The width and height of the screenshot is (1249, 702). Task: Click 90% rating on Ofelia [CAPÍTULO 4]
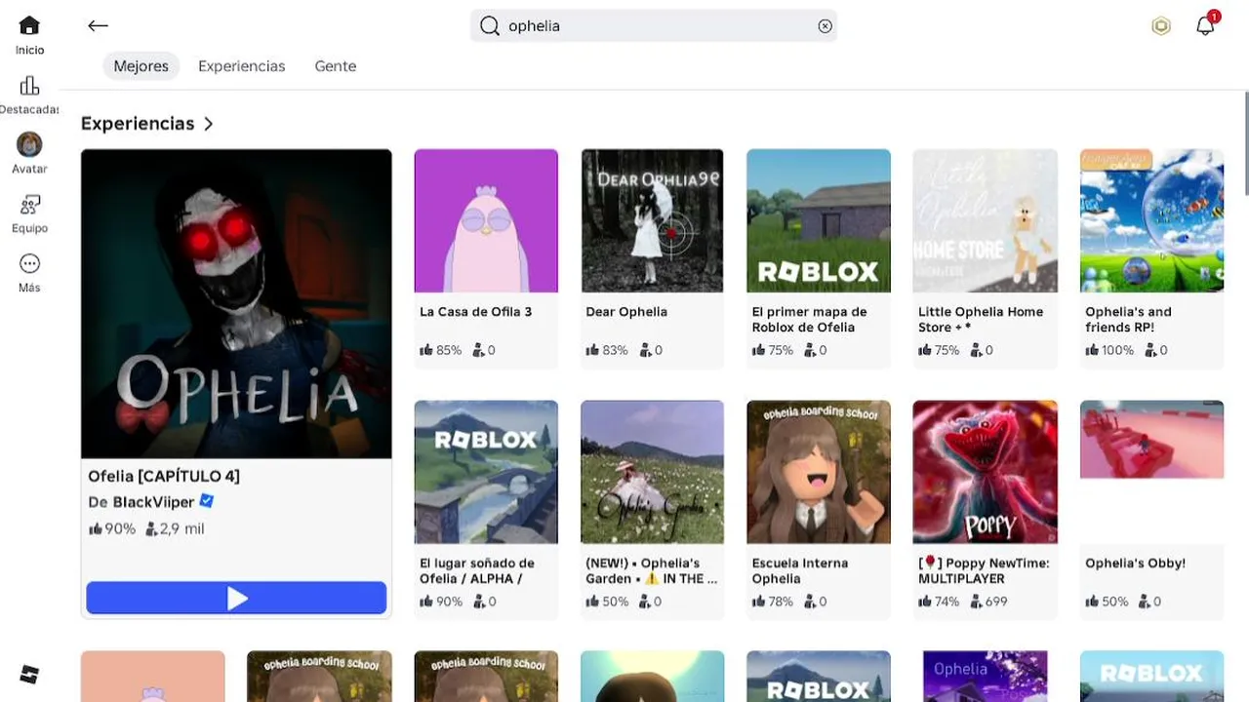point(112,528)
